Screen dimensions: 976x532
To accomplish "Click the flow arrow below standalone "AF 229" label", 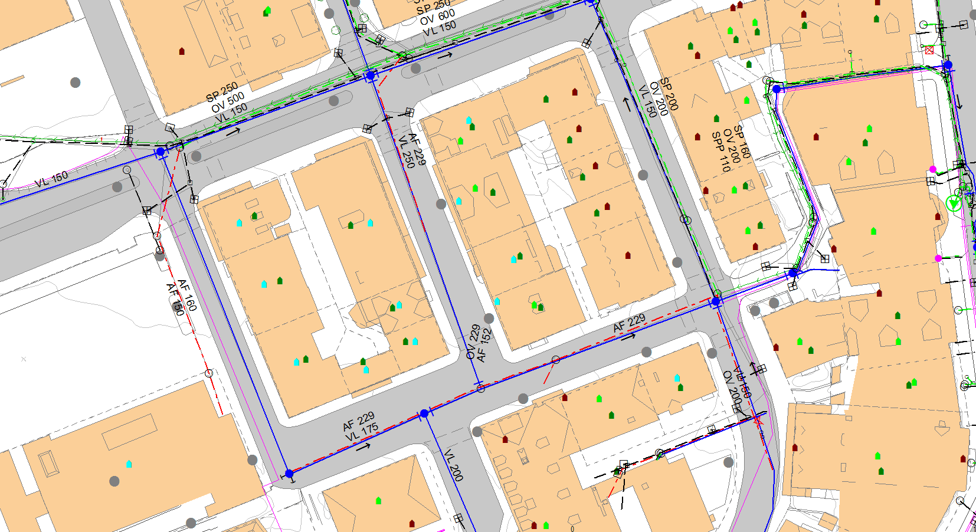I will [x=628, y=337].
